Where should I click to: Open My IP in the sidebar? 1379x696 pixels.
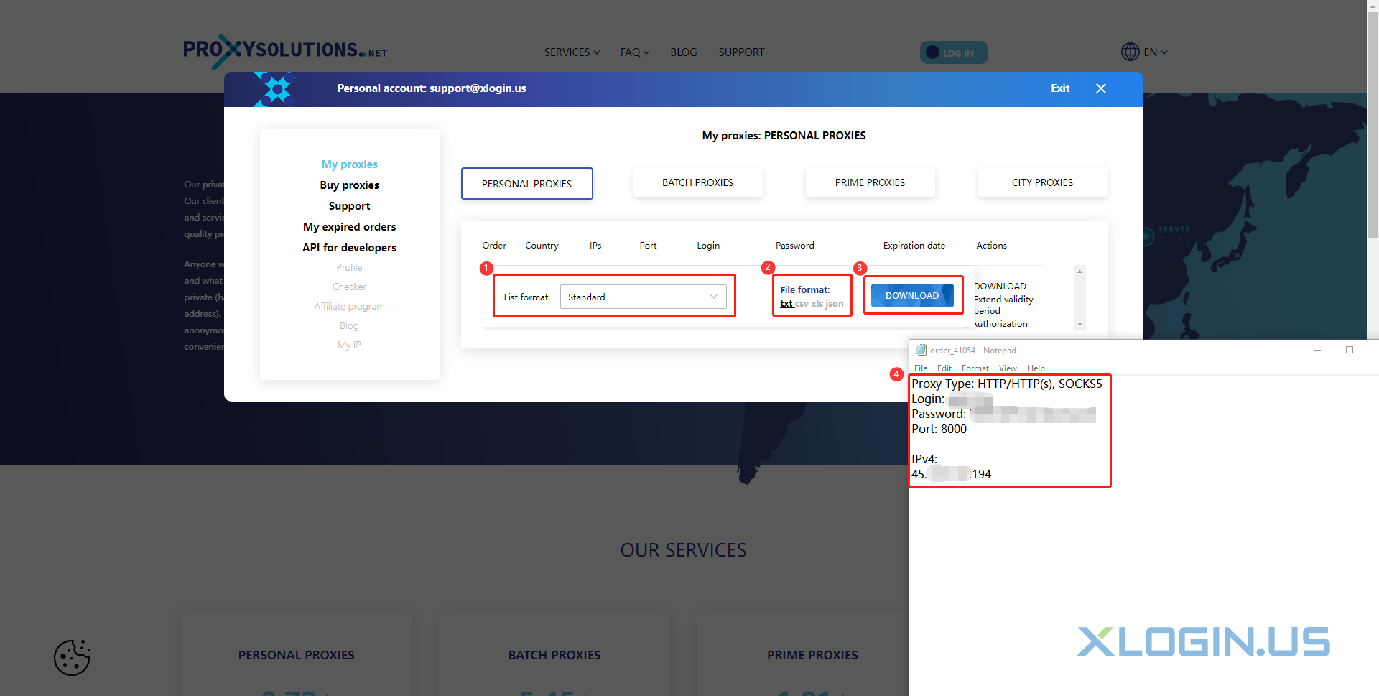pyautogui.click(x=349, y=345)
